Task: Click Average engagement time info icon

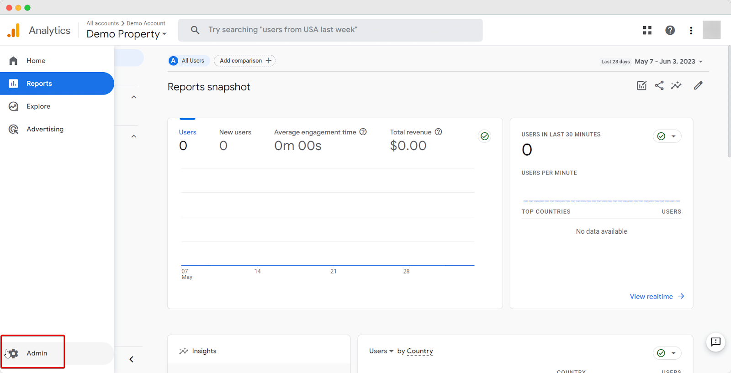Action: pos(363,132)
